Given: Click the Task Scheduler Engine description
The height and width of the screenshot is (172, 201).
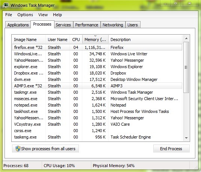Looking at the screenshot, I should 131,137.
